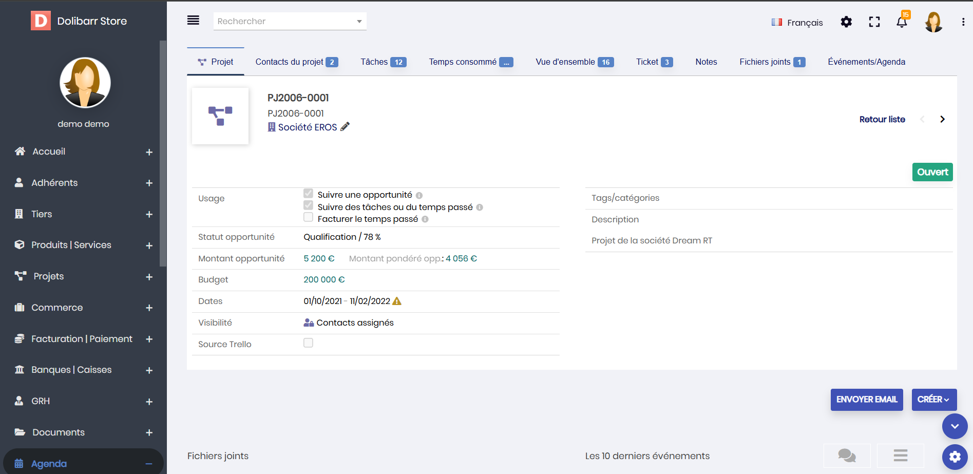Click the 'Retour liste' link
This screenshot has width=973, height=474.
pos(882,119)
